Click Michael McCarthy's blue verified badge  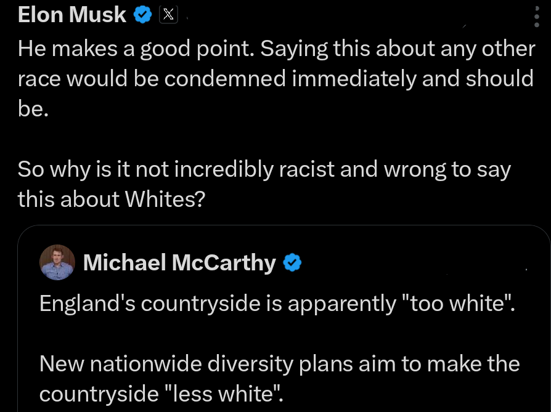(293, 262)
